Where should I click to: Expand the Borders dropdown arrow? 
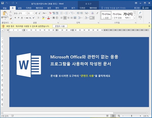[93, 18]
